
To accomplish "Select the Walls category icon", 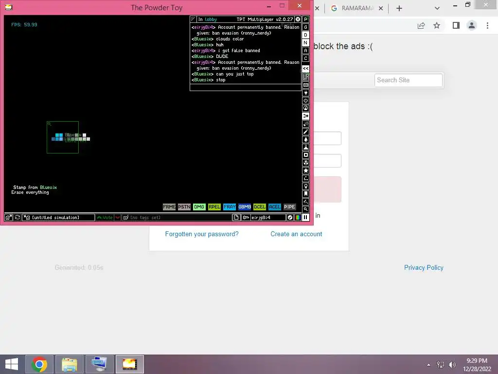I will (x=305, y=85).
